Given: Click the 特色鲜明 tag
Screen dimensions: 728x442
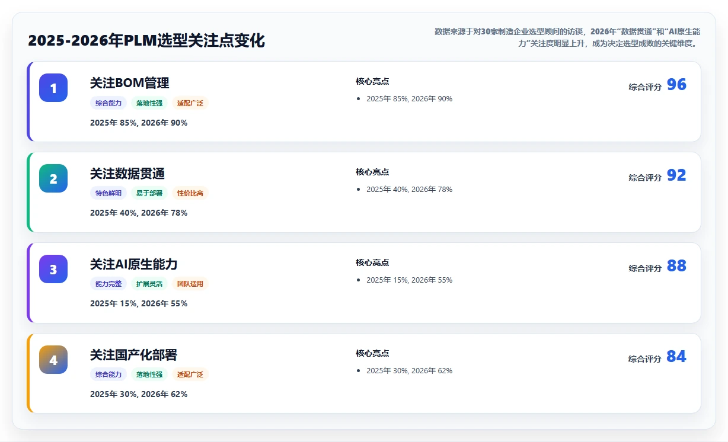Looking at the screenshot, I should tap(108, 193).
